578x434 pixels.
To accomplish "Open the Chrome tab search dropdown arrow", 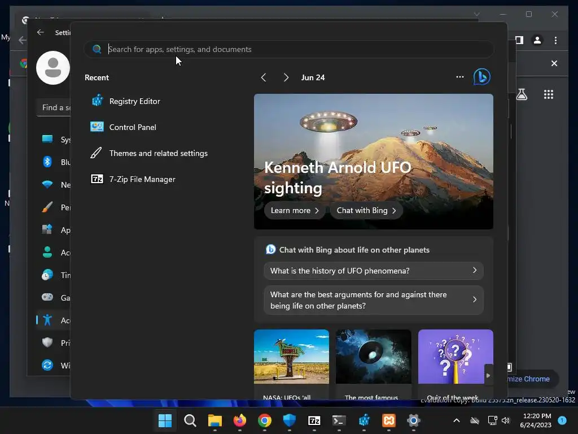I will point(476,14).
